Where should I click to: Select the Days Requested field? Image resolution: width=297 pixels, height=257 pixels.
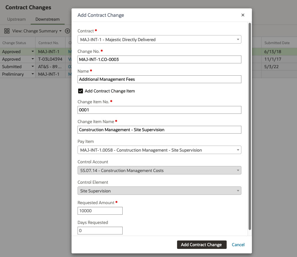(100, 231)
